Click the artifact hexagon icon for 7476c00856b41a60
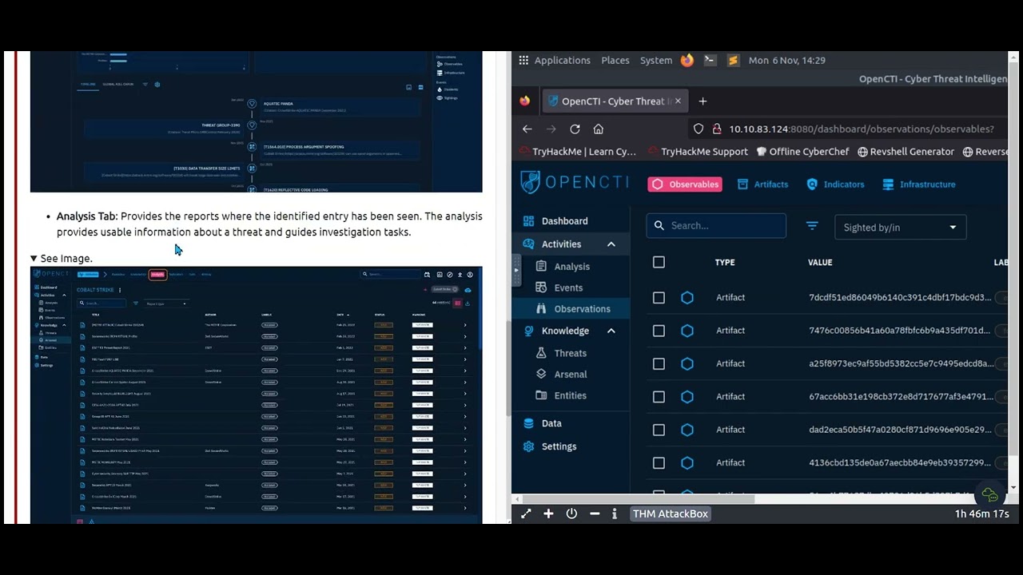 click(687, 331)
